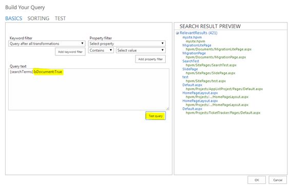Open the test result title

[185, 77]
